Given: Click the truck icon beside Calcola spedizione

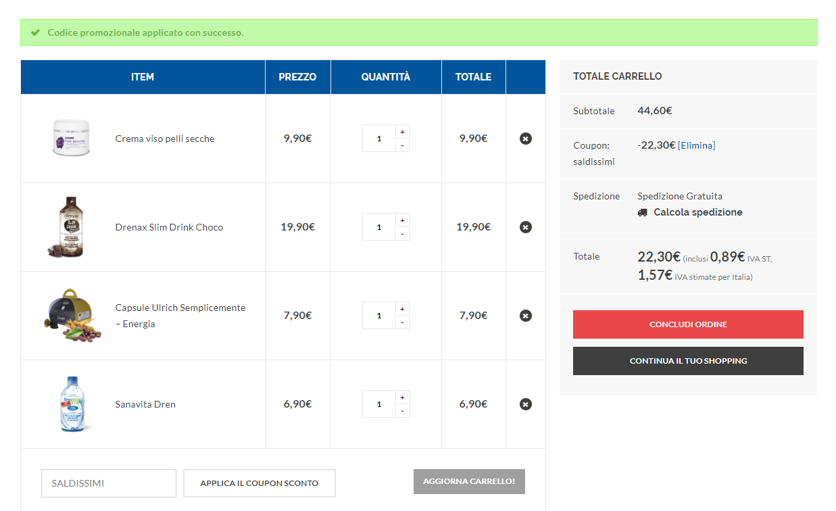Looking at the screenshot, I should pos(643,212).
